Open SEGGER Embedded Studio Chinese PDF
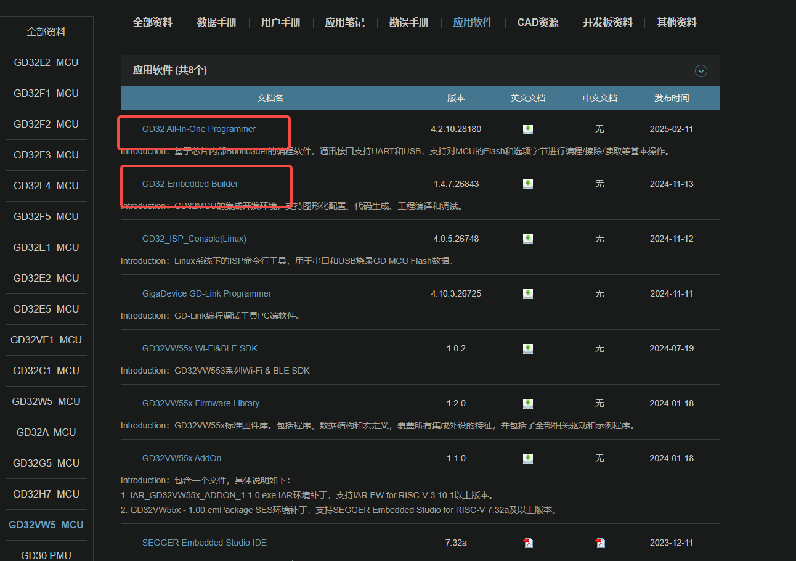The width and height of the screenshot is (796, 561). click(x=600, y=543)
